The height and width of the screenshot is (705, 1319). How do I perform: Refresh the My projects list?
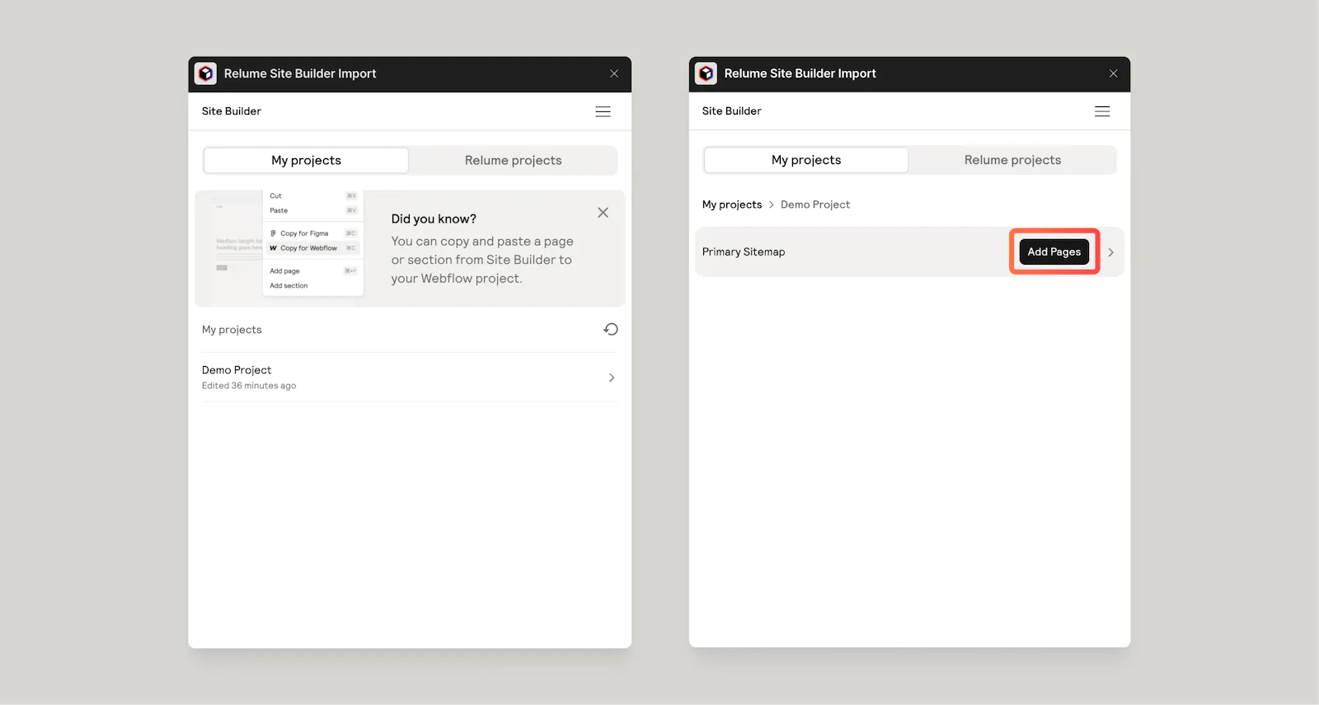611,329
